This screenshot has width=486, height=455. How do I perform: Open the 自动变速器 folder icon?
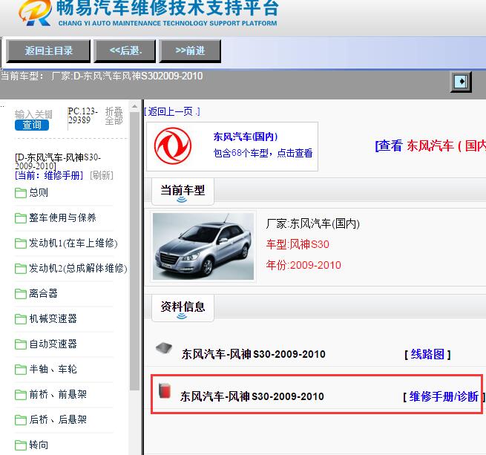[x=21, y=344]
